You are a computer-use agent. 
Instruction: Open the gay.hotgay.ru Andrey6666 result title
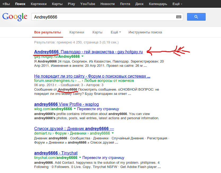[88, 52]
